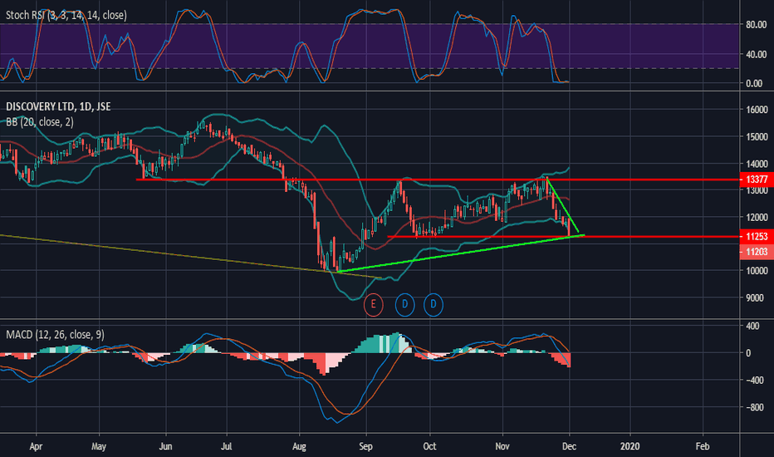
Task: Click the 16000 price axis value
Action: [757, 110]
